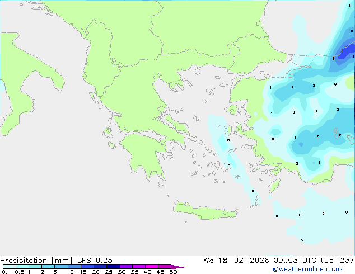Select the 10–15 mm legend swatch
This screenshot has height=274, width=355.
(x=74, y=267)
